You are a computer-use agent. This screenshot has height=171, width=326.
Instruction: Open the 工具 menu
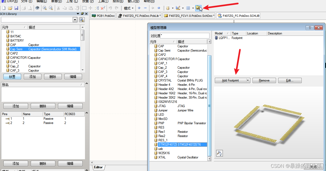(x=103, y=1)
